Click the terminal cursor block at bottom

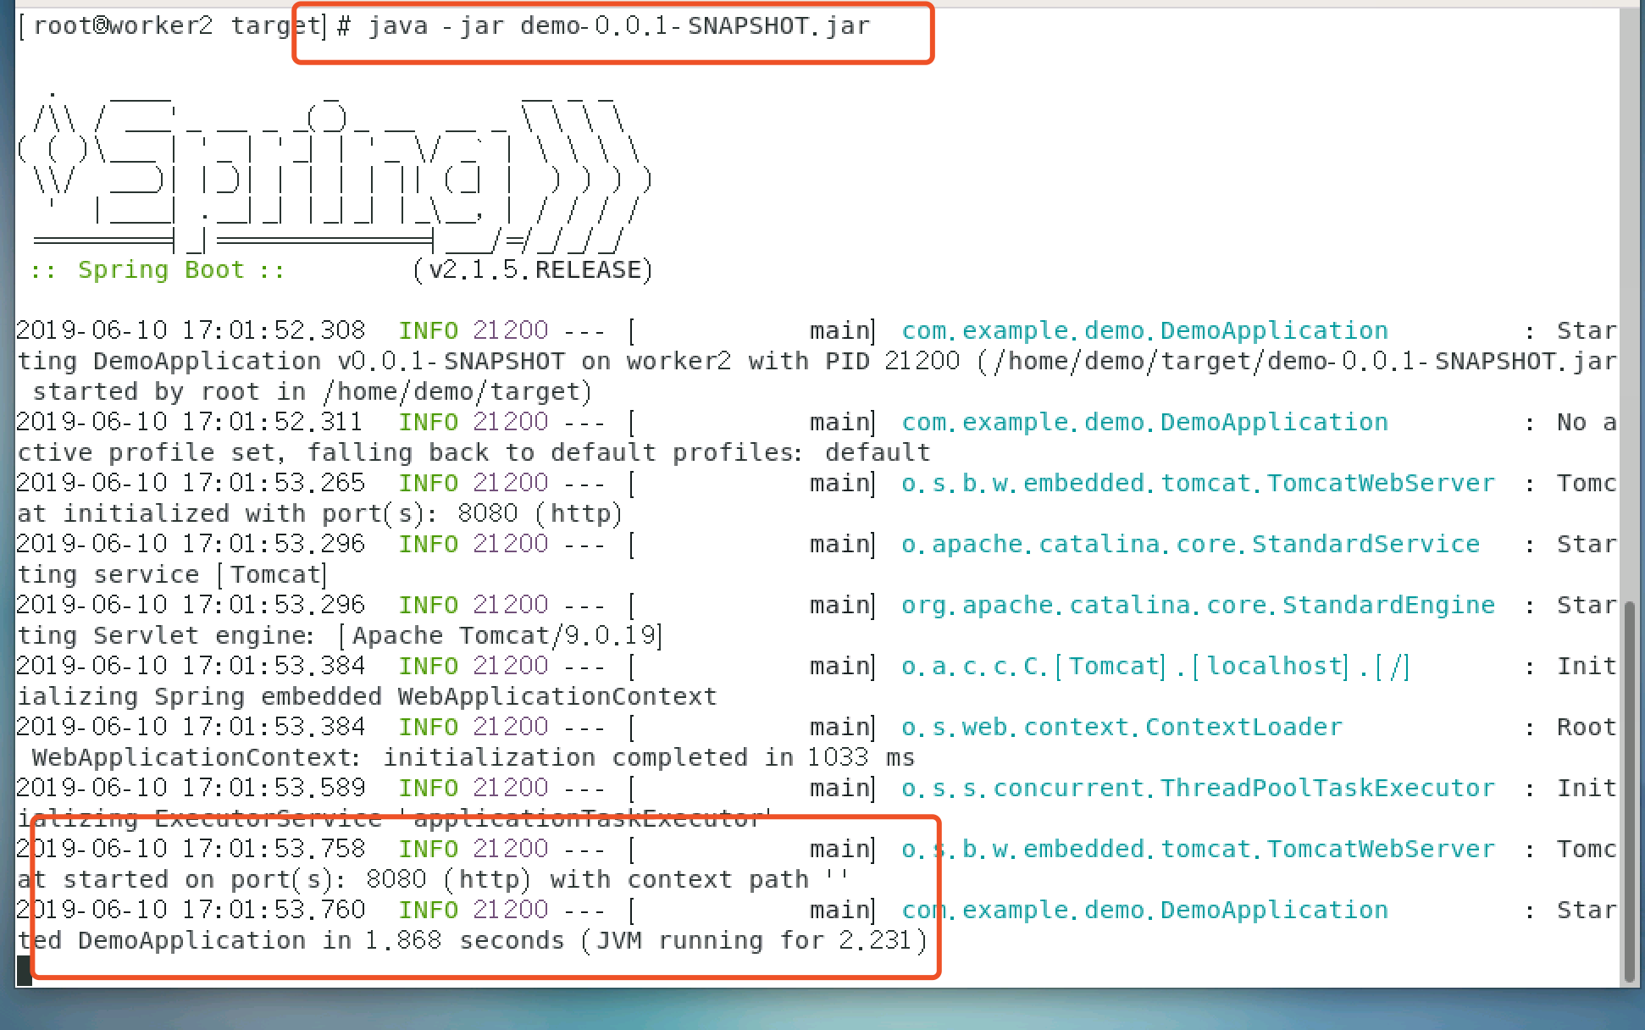pyautogui.click(x=25, y=971)
